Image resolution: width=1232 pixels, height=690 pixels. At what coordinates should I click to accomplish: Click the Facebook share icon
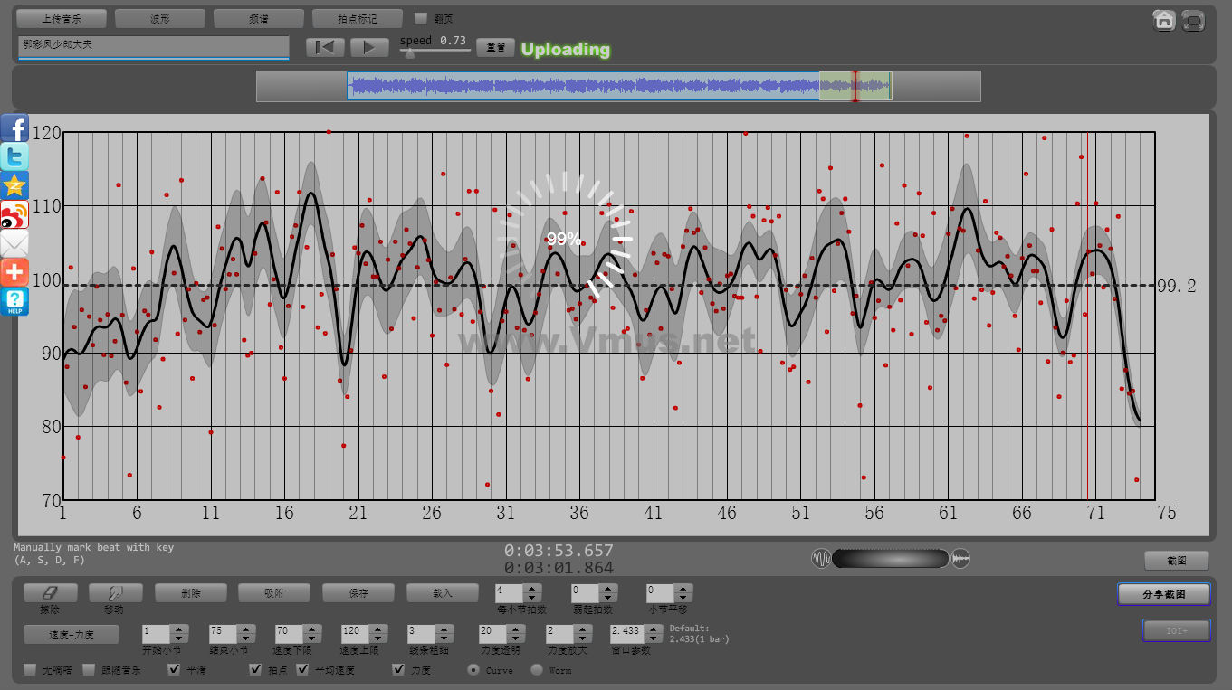tap(14, 128)
